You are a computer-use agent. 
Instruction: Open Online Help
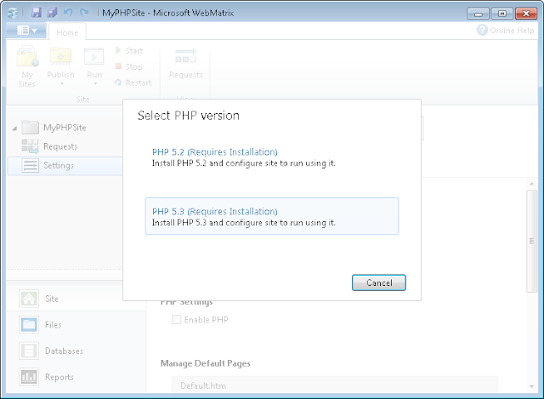tap(505, 31)
